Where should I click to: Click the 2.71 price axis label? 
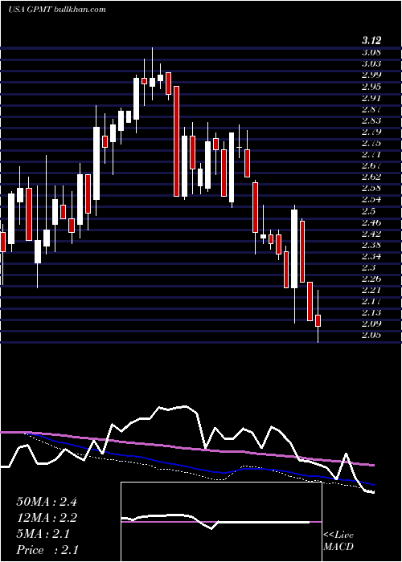point(371,154)
